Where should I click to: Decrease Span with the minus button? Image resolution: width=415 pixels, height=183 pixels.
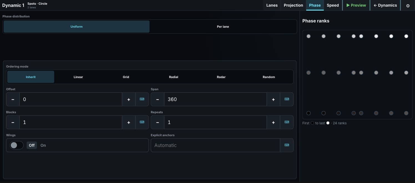(158, 99)
